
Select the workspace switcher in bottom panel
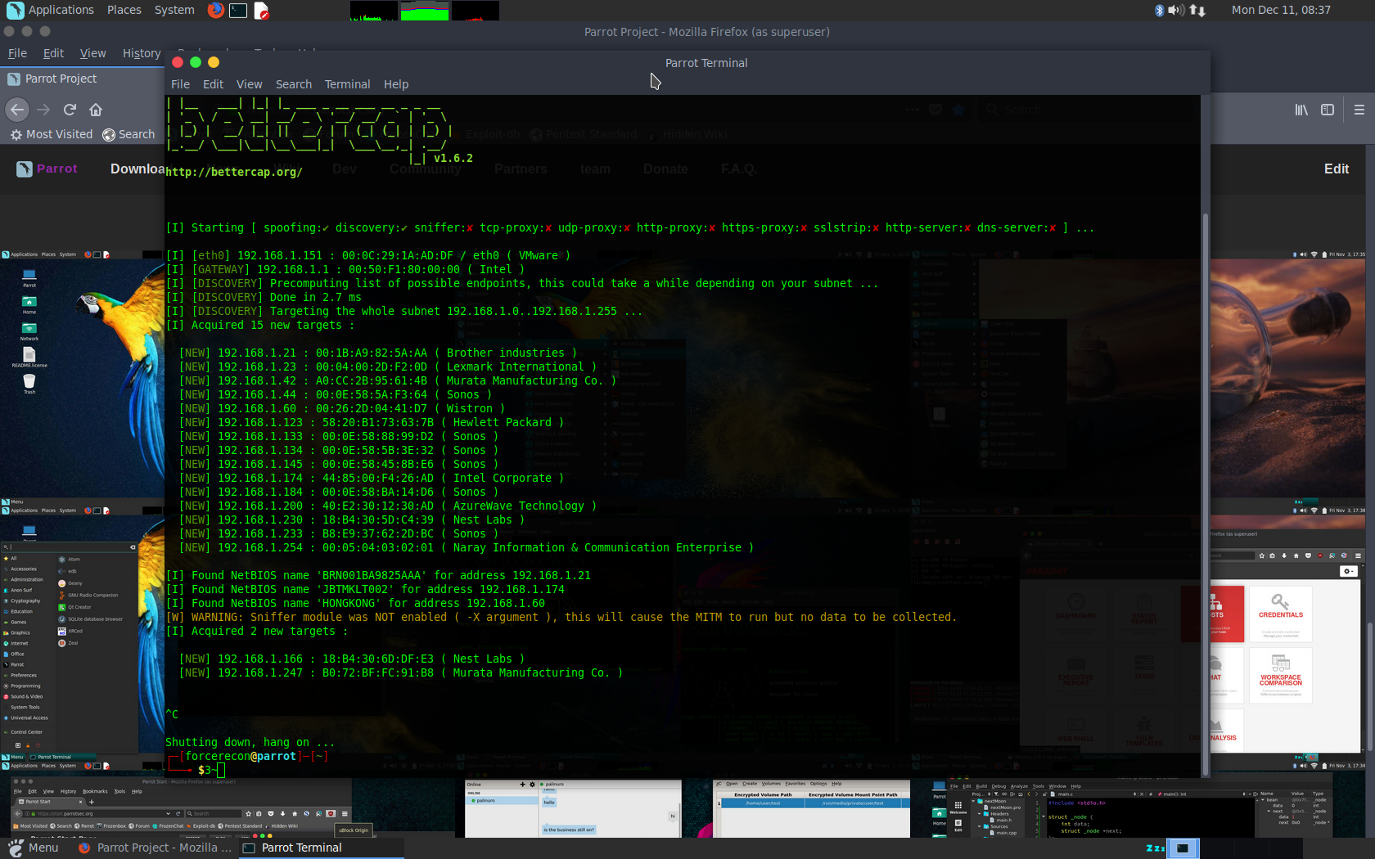tap(1183, 848)
